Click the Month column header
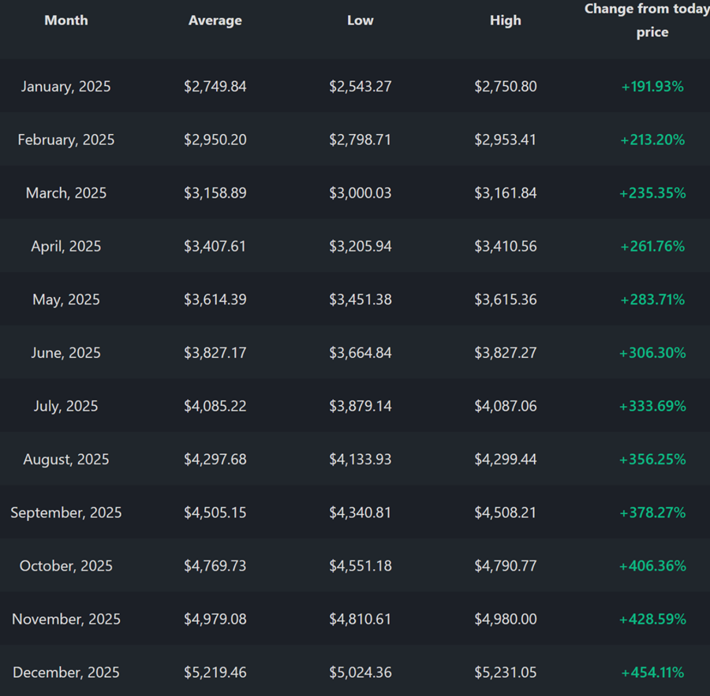Viewport: 710px width, 696px height. point(66,20)
